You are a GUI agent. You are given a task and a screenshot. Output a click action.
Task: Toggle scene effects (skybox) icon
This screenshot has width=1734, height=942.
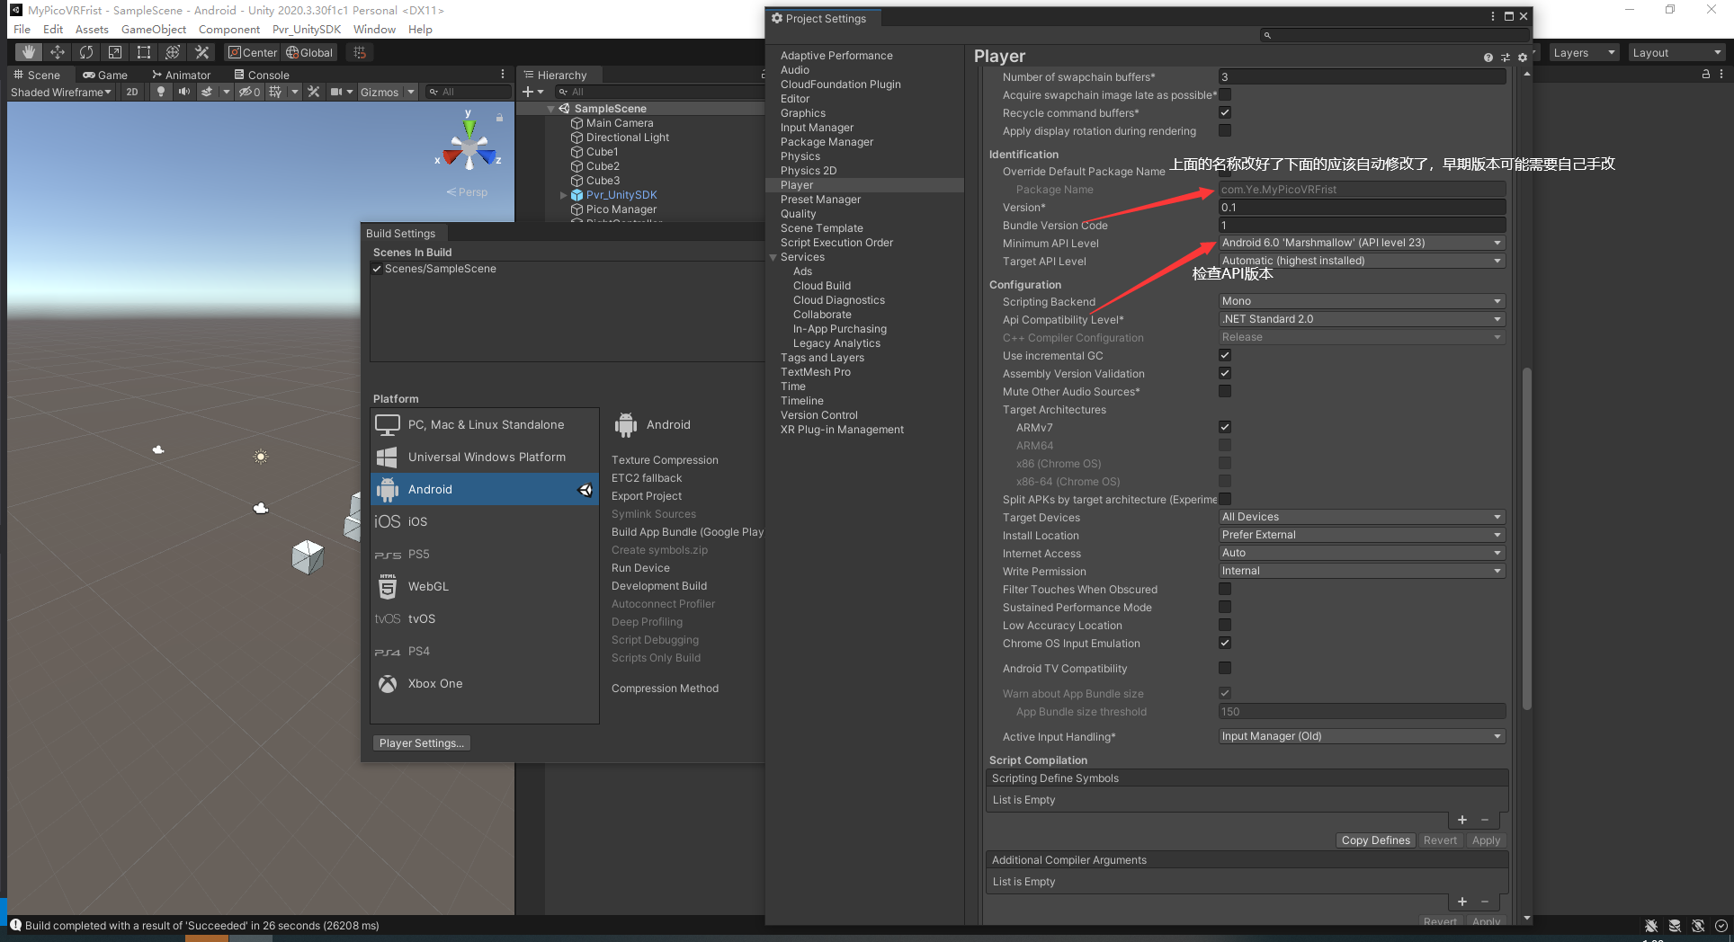coord(207,92)
